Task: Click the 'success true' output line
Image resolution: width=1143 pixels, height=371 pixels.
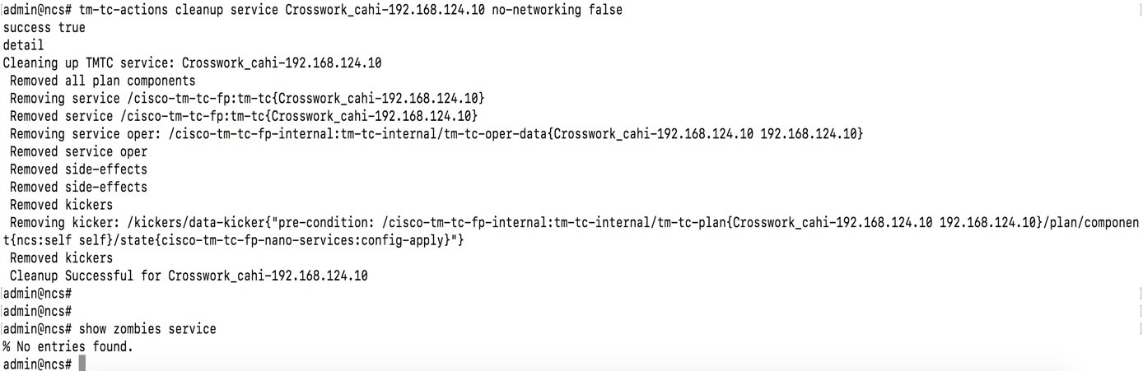Action: point(44,27)
